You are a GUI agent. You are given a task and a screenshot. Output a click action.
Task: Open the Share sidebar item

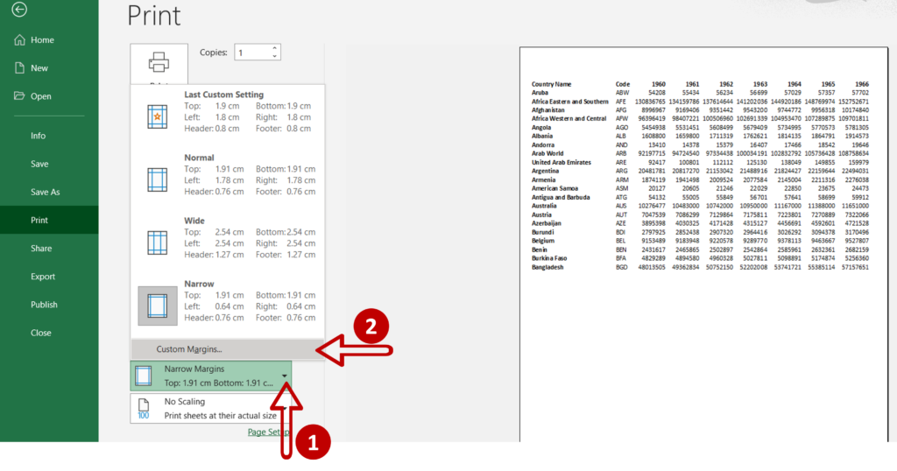pyautogui.click(x=41, y=248)
